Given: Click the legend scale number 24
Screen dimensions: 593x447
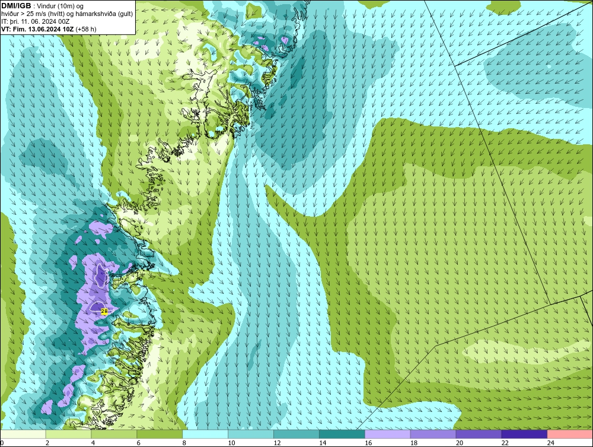Looking at the screenshot, I should (x=551, y=443).
